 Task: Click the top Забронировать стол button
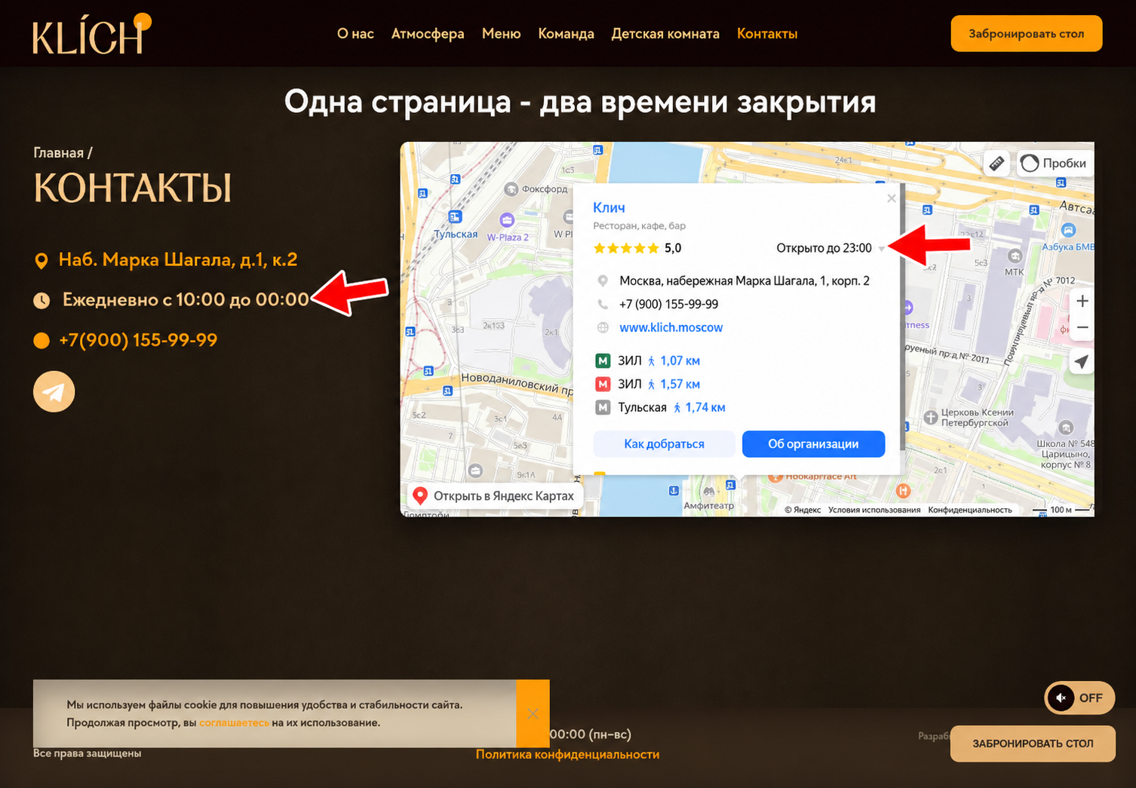1027,34
